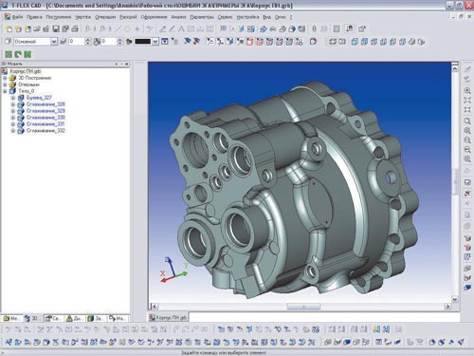474x356 pixels.
Task: Open the 'Операции' menu
Action: point(105,17)
